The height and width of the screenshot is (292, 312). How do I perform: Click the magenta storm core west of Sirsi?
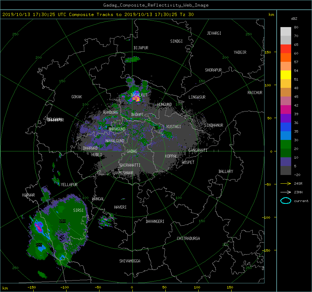tap(38, 227)
